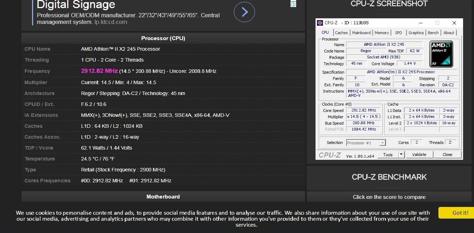Viewport: 474px width, 233px height.
Task: Click the 'CPU-Z BENCHMARK' heading
Action: click(x=389, y=177)
